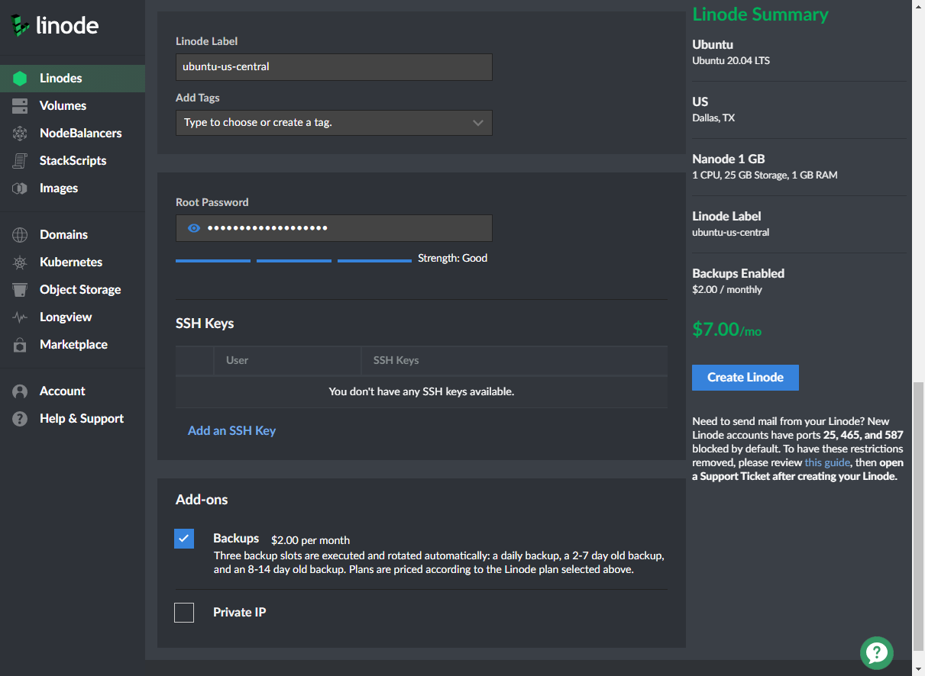Navigate to StackScripts

pyautogui.click(x=73, y=161)
